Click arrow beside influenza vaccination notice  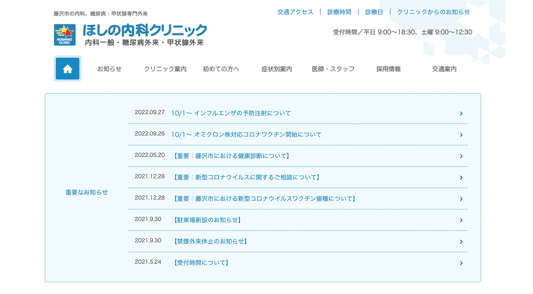tap(461, 114)
